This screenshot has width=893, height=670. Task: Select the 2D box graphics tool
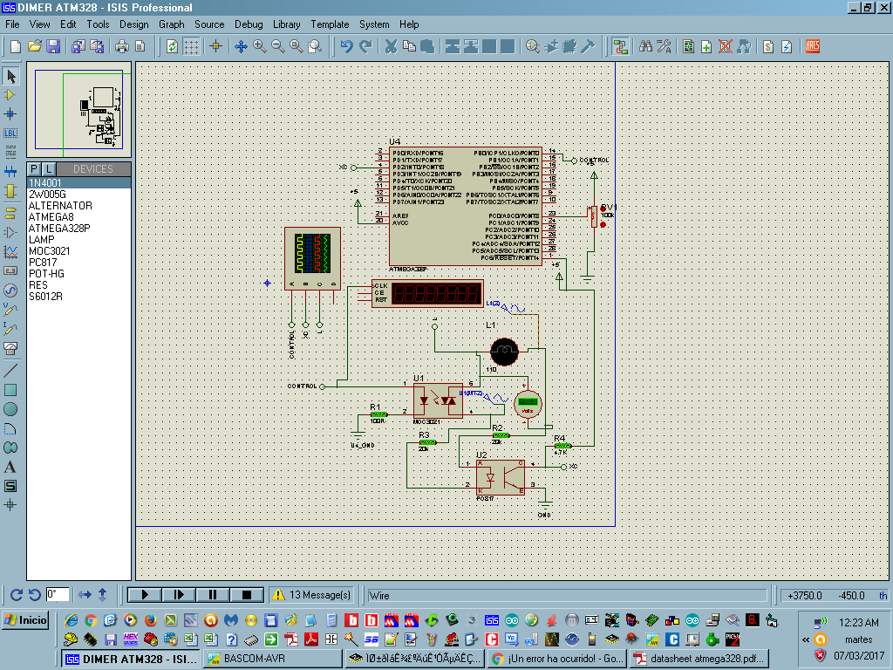tap(10, 390)
